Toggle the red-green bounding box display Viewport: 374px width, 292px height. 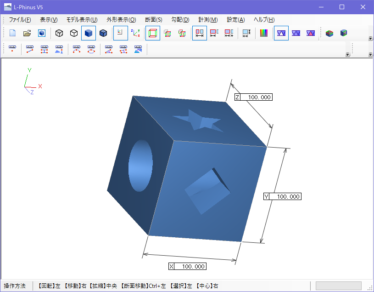coord(153,33)
